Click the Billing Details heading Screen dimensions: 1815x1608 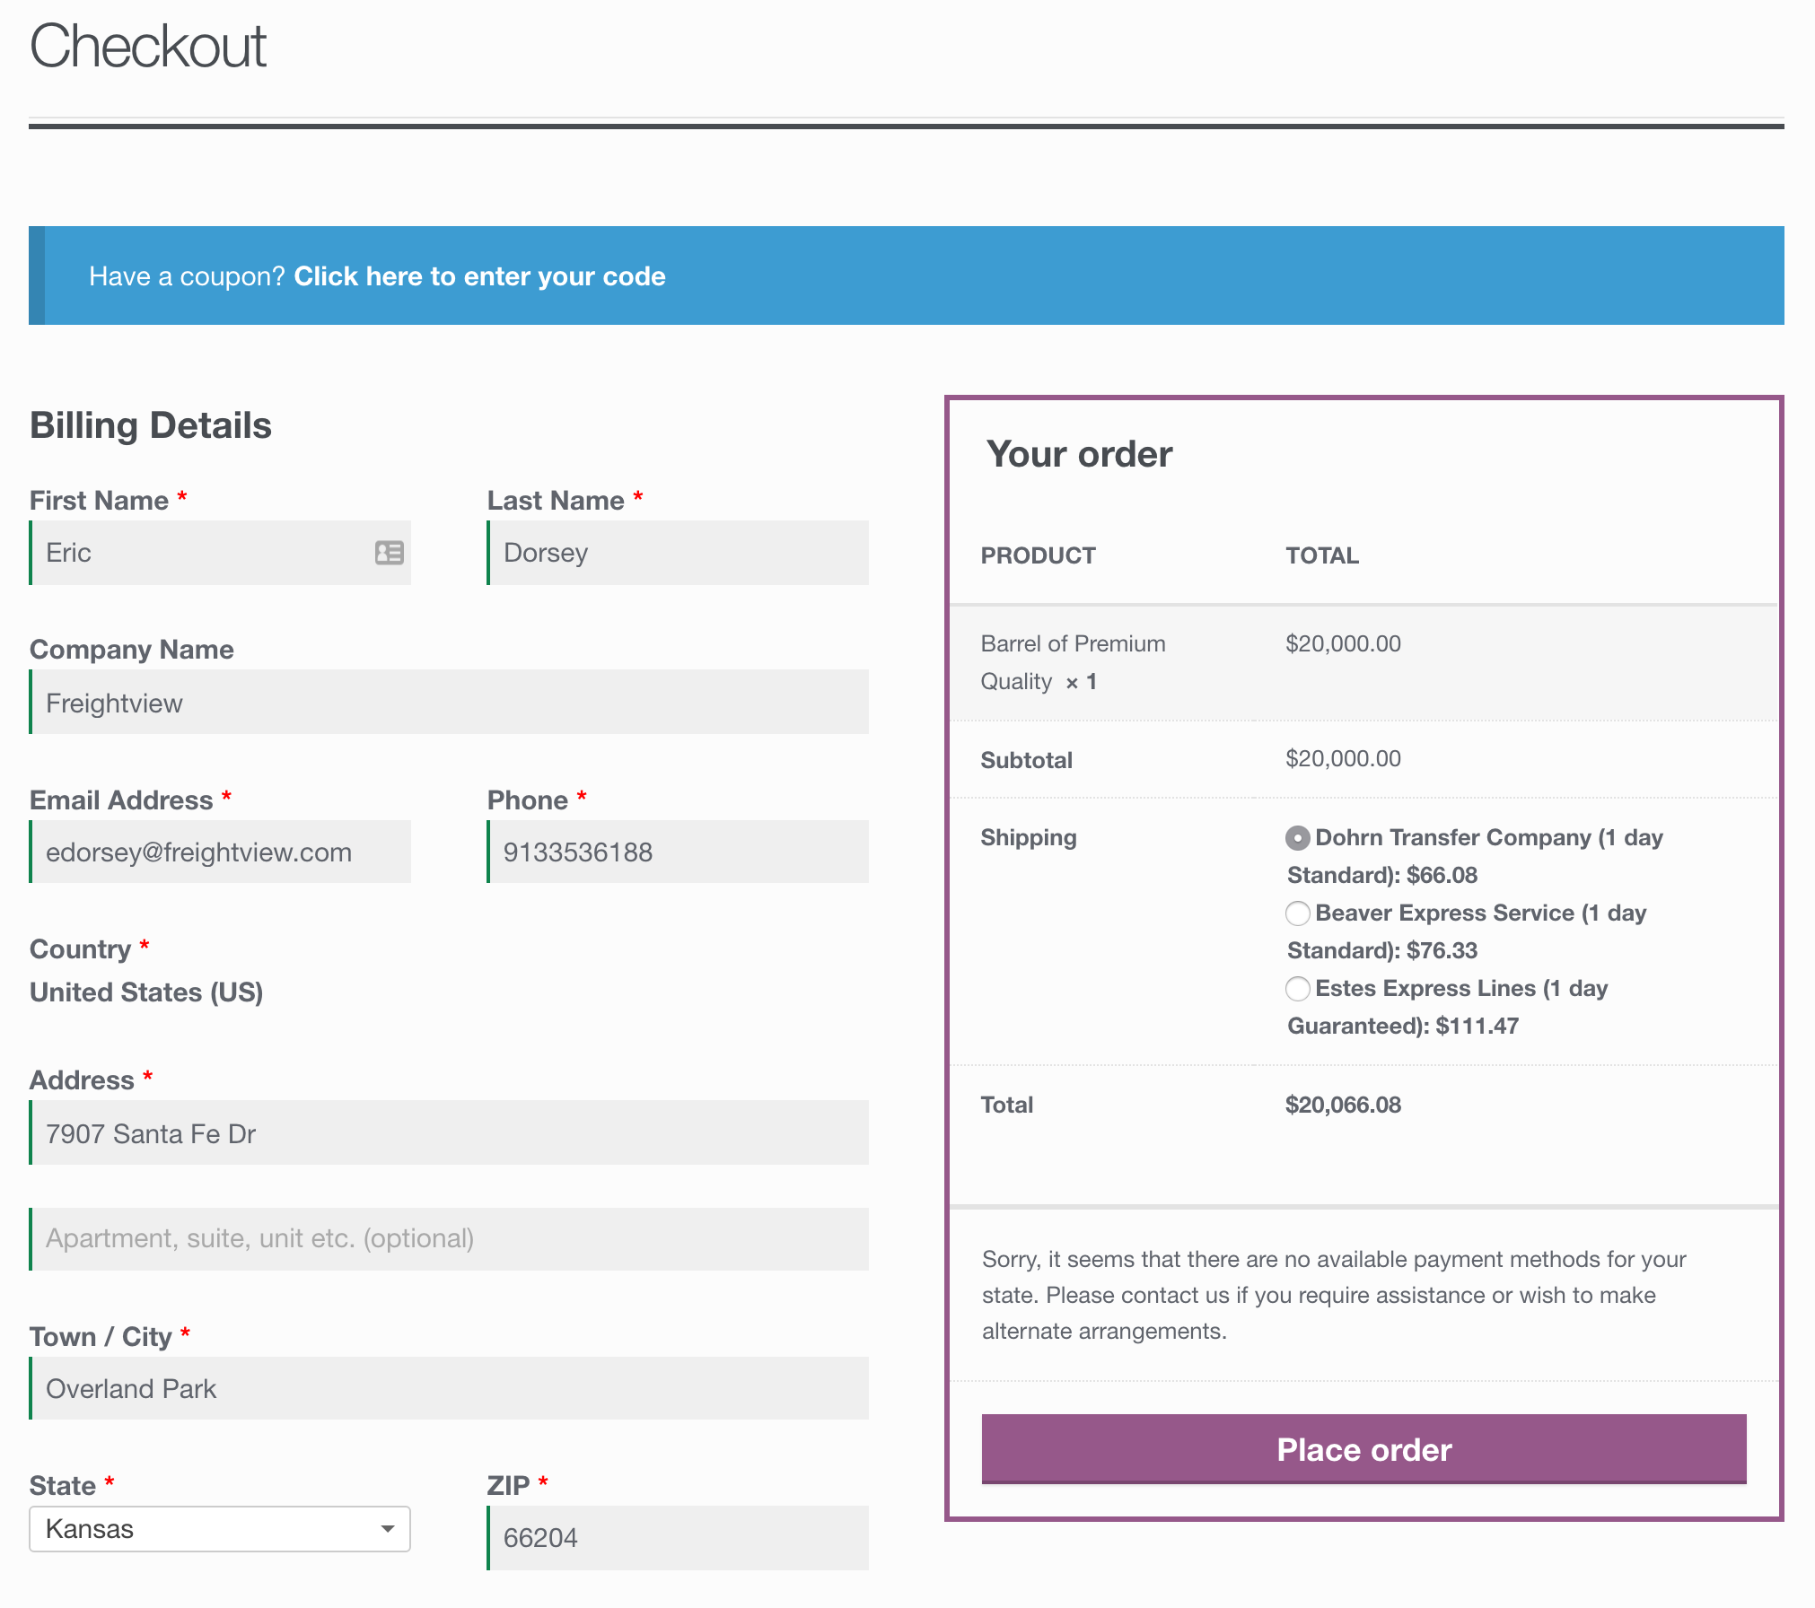pos(151,425)
